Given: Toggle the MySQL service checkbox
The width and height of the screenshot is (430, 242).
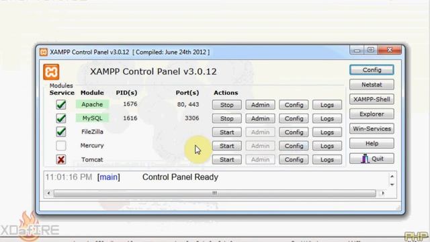Looking at the screenshot, I should pyautogui.click(x=61, y=118).
